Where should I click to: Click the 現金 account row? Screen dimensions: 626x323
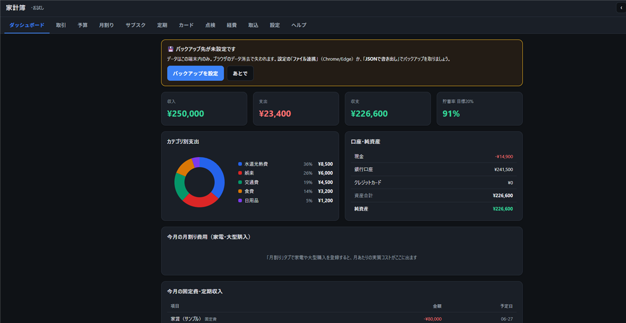[434, 156]
